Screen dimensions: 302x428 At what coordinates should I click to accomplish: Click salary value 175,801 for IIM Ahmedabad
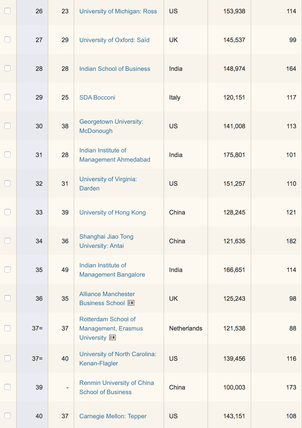point(234,155)
